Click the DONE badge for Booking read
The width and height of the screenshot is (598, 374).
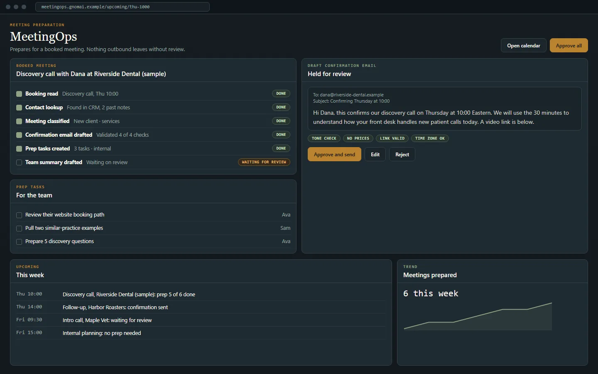pos(281,93)
